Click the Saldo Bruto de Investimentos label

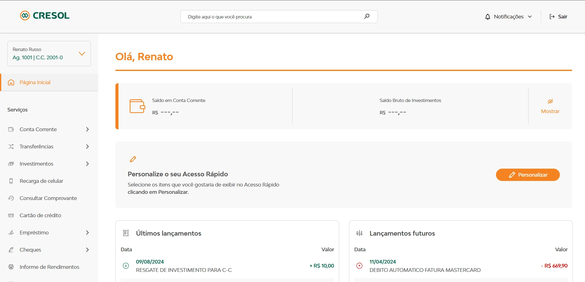410,100
